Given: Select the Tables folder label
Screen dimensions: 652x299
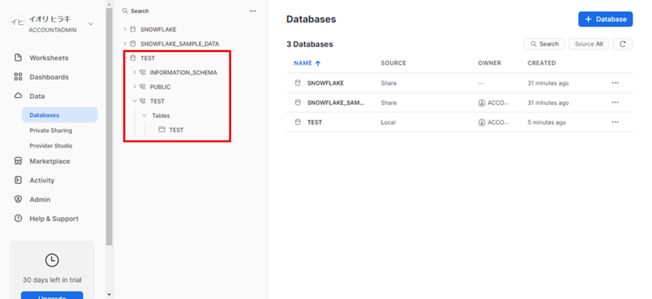Looking at the screenshot, I should [161, 116].
